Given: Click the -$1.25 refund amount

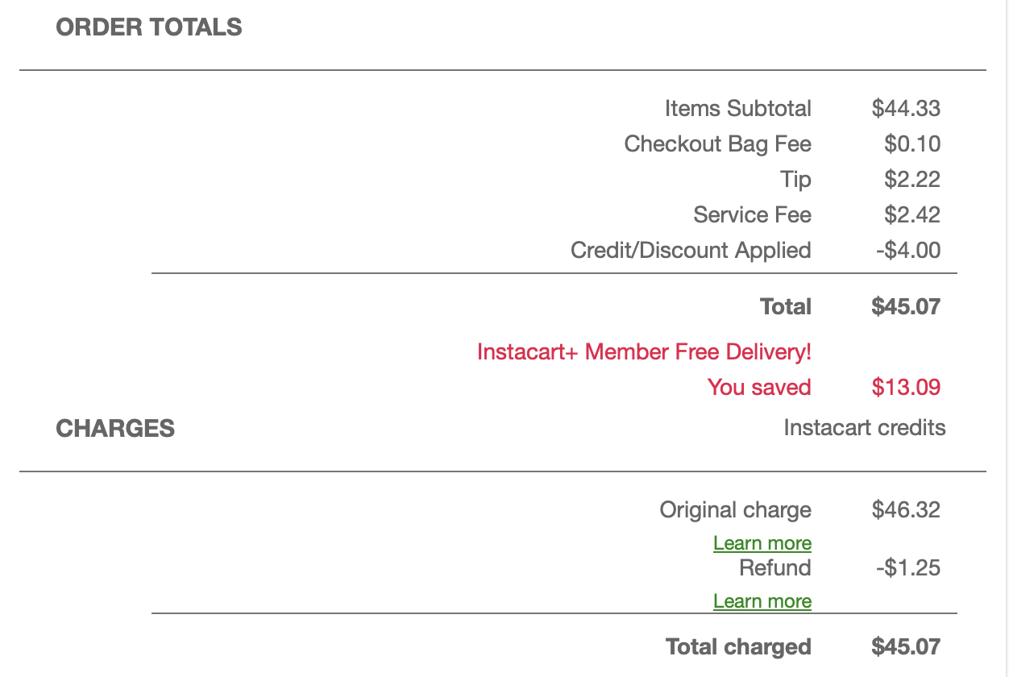Looking at the screenshot, I should click(907, 567).
